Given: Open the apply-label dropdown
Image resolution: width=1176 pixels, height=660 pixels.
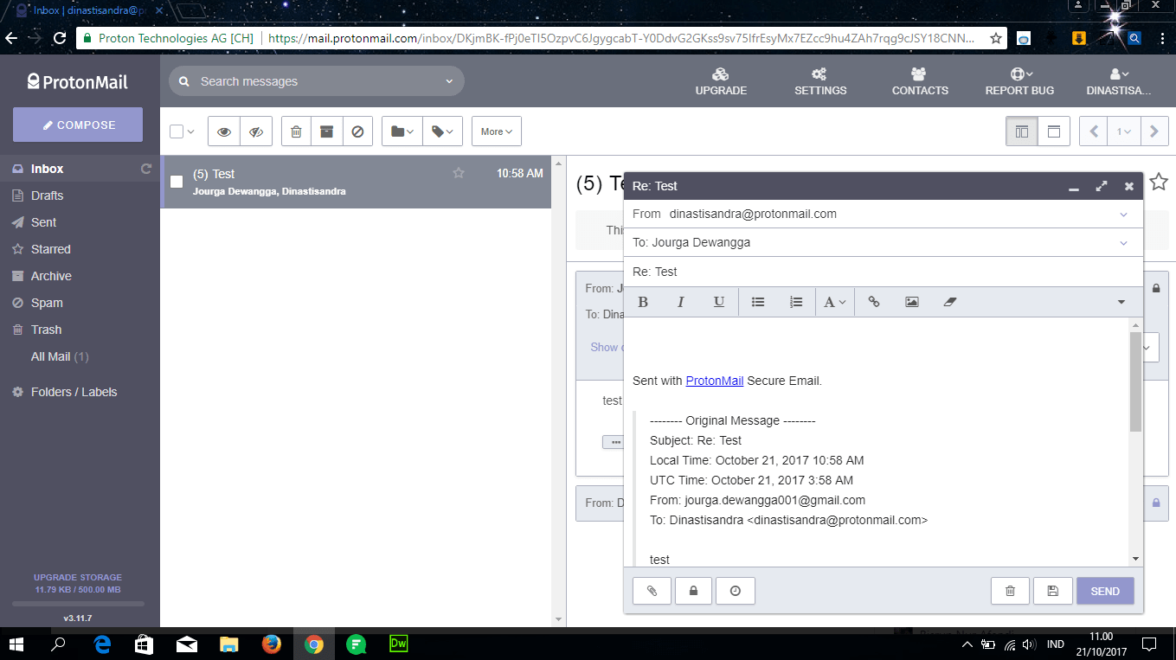Looking at the screenshot, I should [442, 131].
